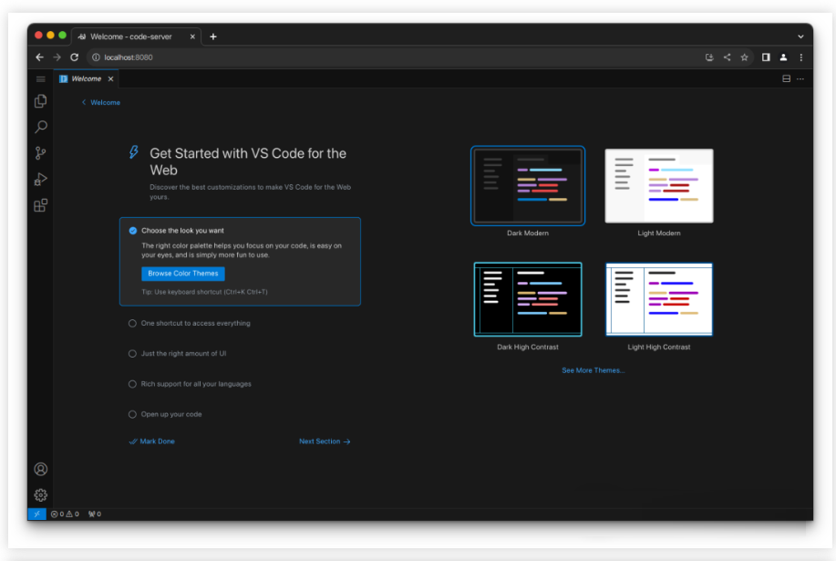The height and width of the screenshot is (561, 836).
Task: Close the Welcome - code-server browser tab
Action: [192, 36]
